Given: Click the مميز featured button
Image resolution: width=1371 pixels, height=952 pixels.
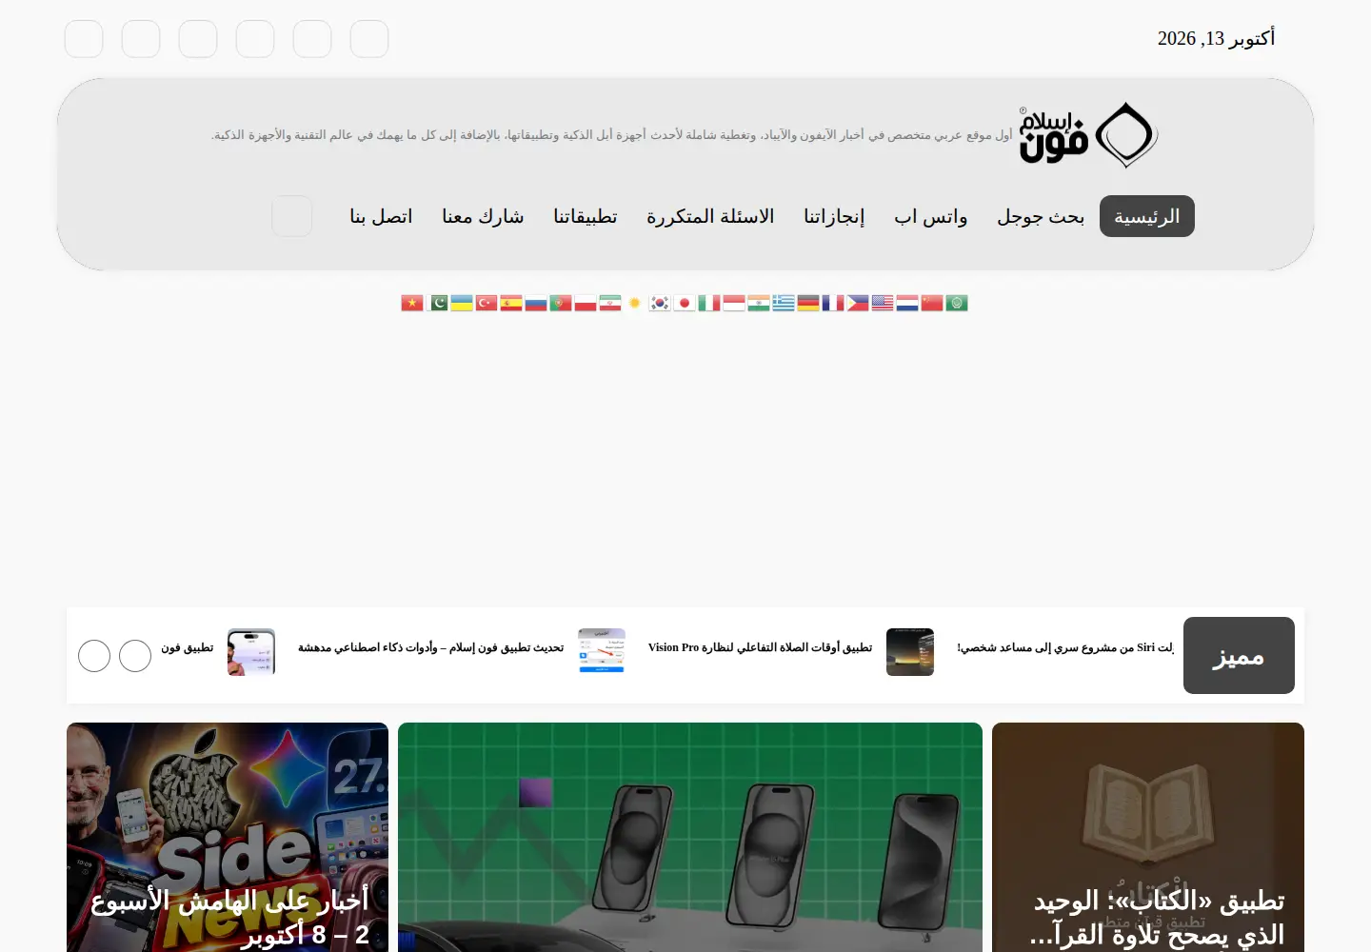Looking at the screenshot, I should [x=1239, y=655].
